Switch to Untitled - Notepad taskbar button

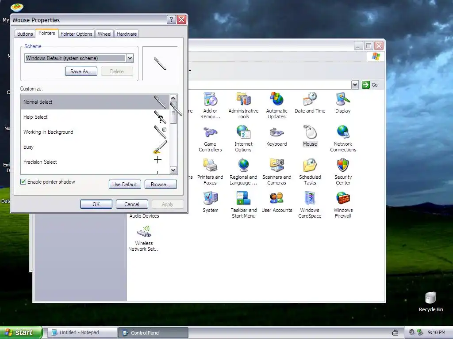83,333
